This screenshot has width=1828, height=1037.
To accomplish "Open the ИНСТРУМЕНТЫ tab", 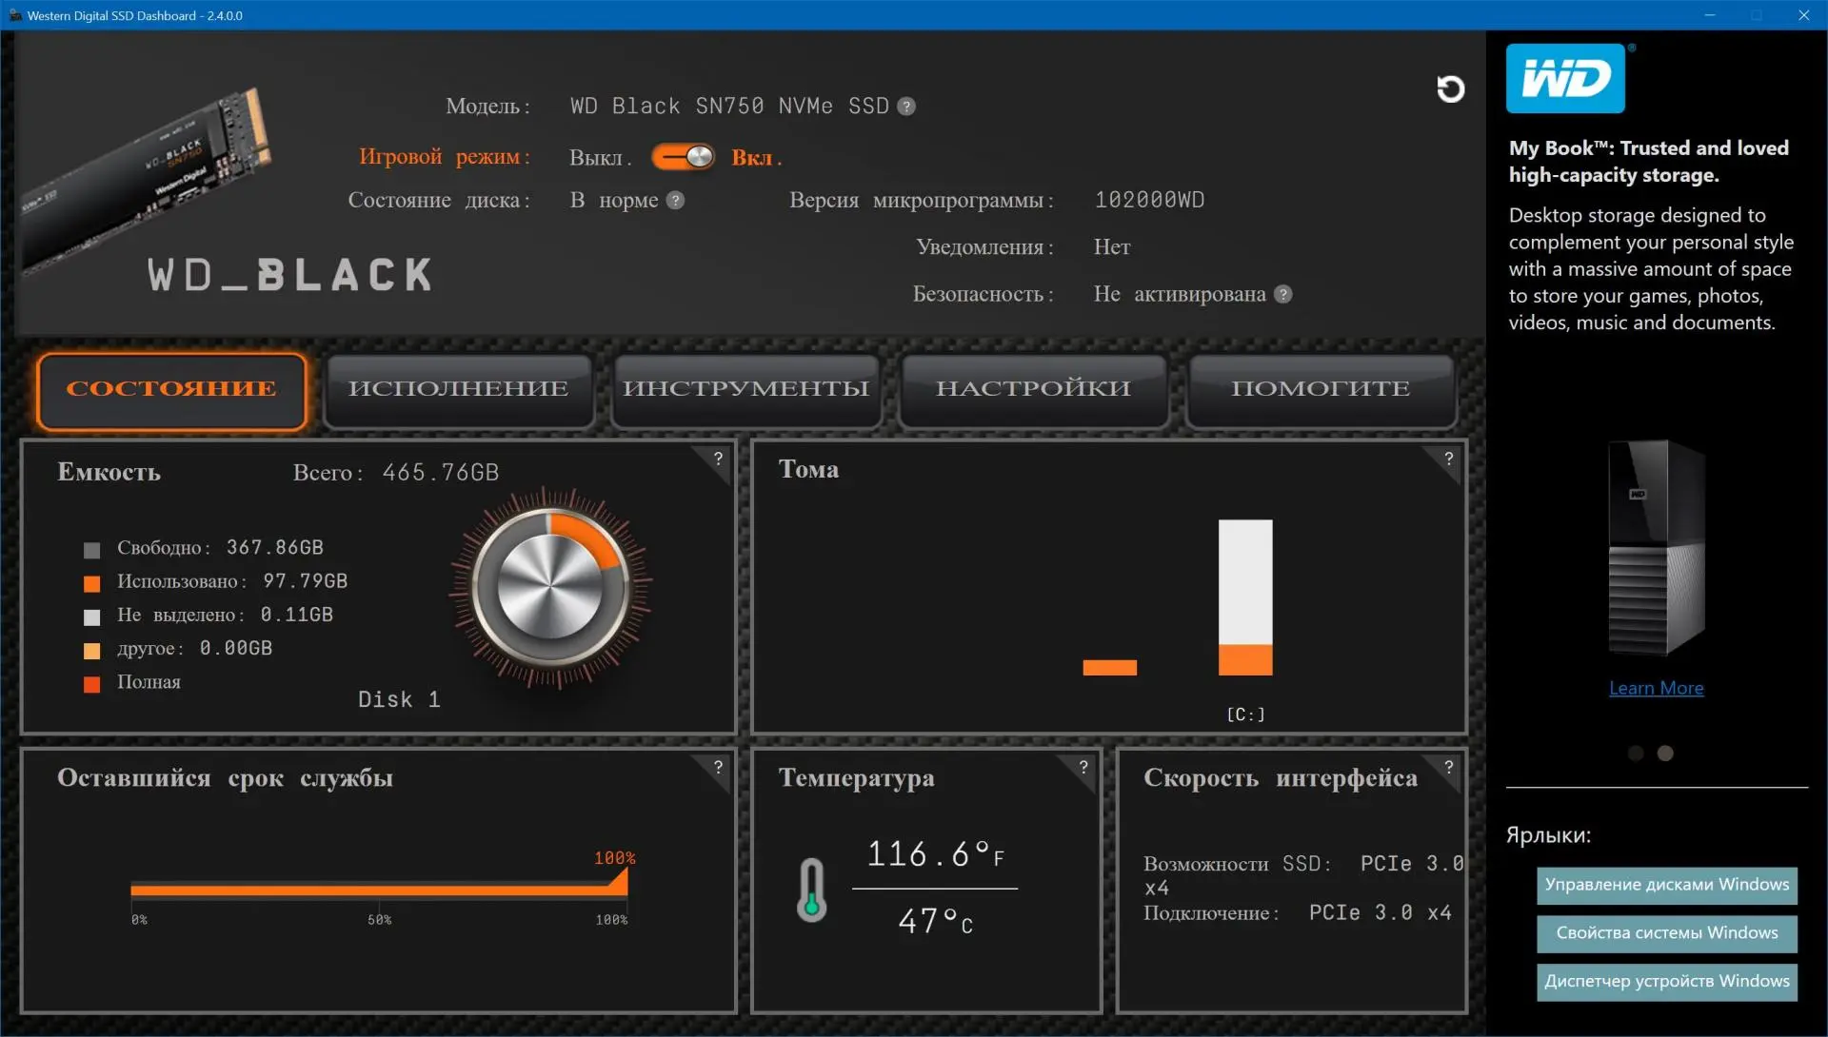I will click(746, 390).
